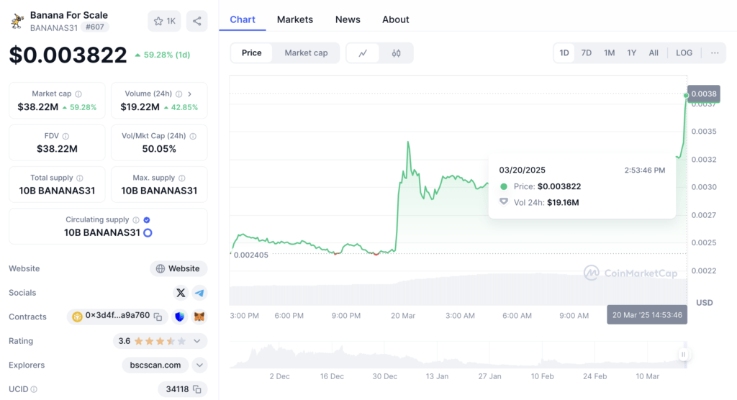Open Total supply info icon

80,178
